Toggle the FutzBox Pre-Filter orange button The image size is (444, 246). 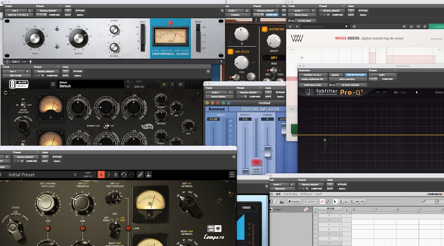[x=231, y=52]
